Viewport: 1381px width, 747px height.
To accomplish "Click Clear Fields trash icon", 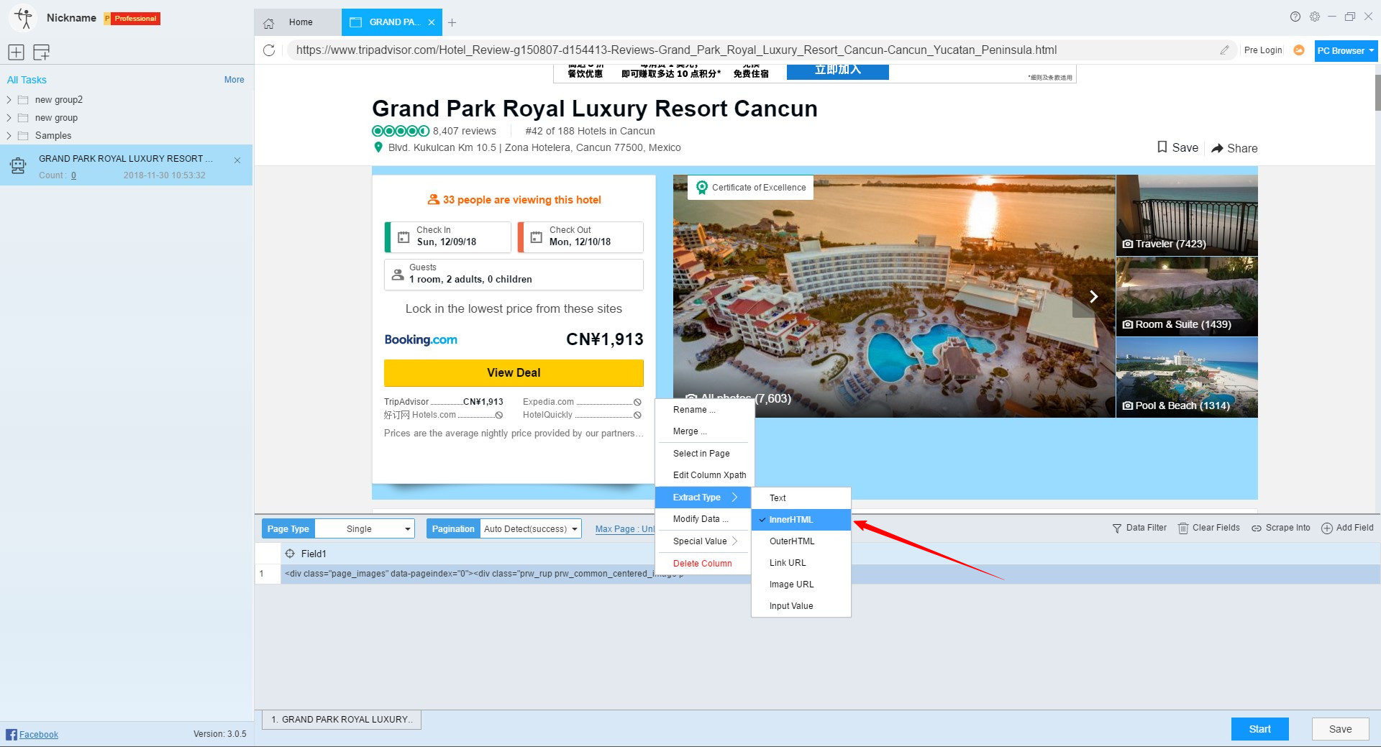I will point(1183,528).
